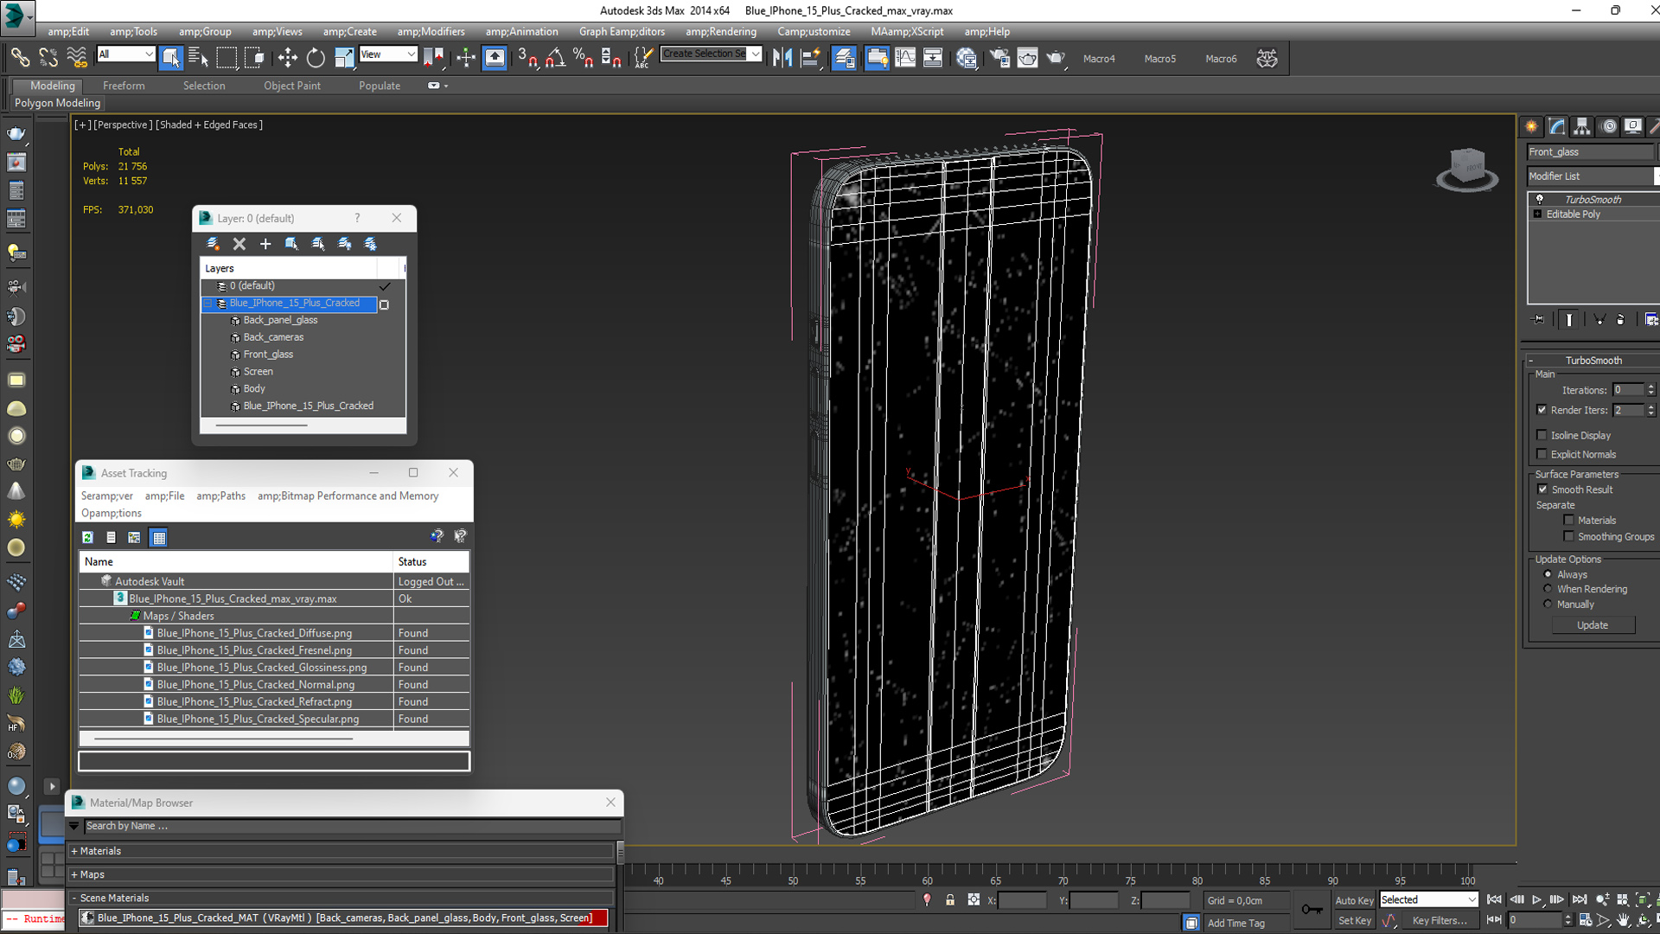The width and height of the screenshot is (1660, 934).
Task: Enable Separate by Smoothing Groups checkbox
Action: pyautogui.click(x=1569, y=536)
